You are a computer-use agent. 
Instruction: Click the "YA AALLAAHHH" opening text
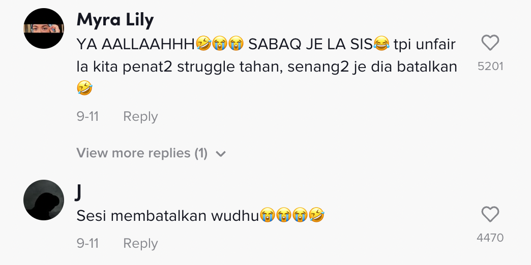coord(136,44)
